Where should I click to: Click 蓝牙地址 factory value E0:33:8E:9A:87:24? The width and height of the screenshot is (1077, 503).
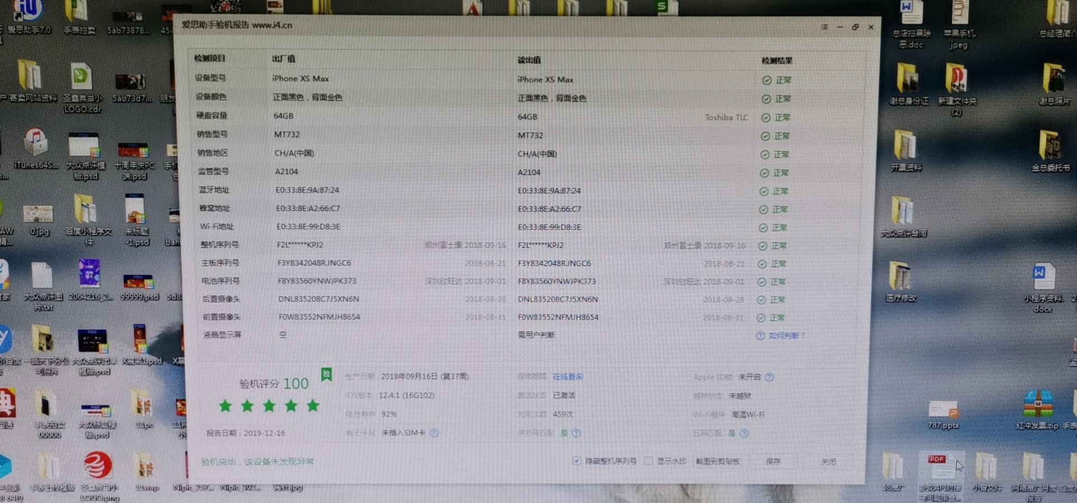pos(307,190)
